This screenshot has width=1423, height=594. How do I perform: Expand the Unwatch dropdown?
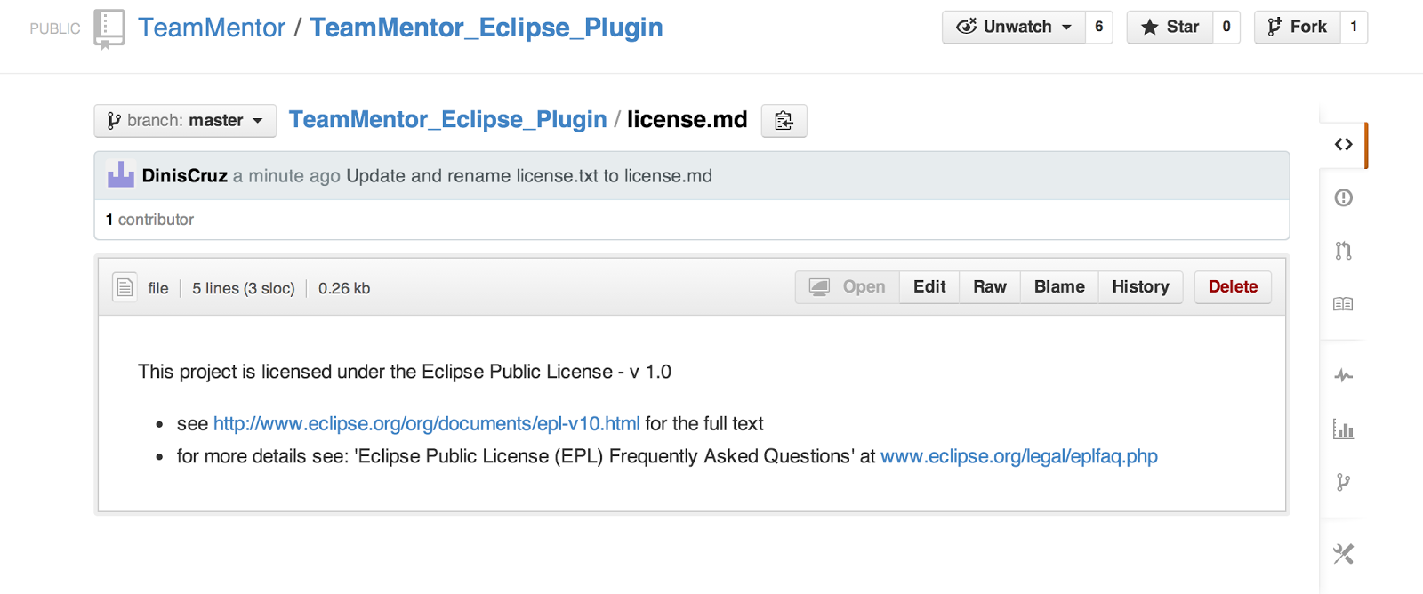click(x=1014, y=28)
